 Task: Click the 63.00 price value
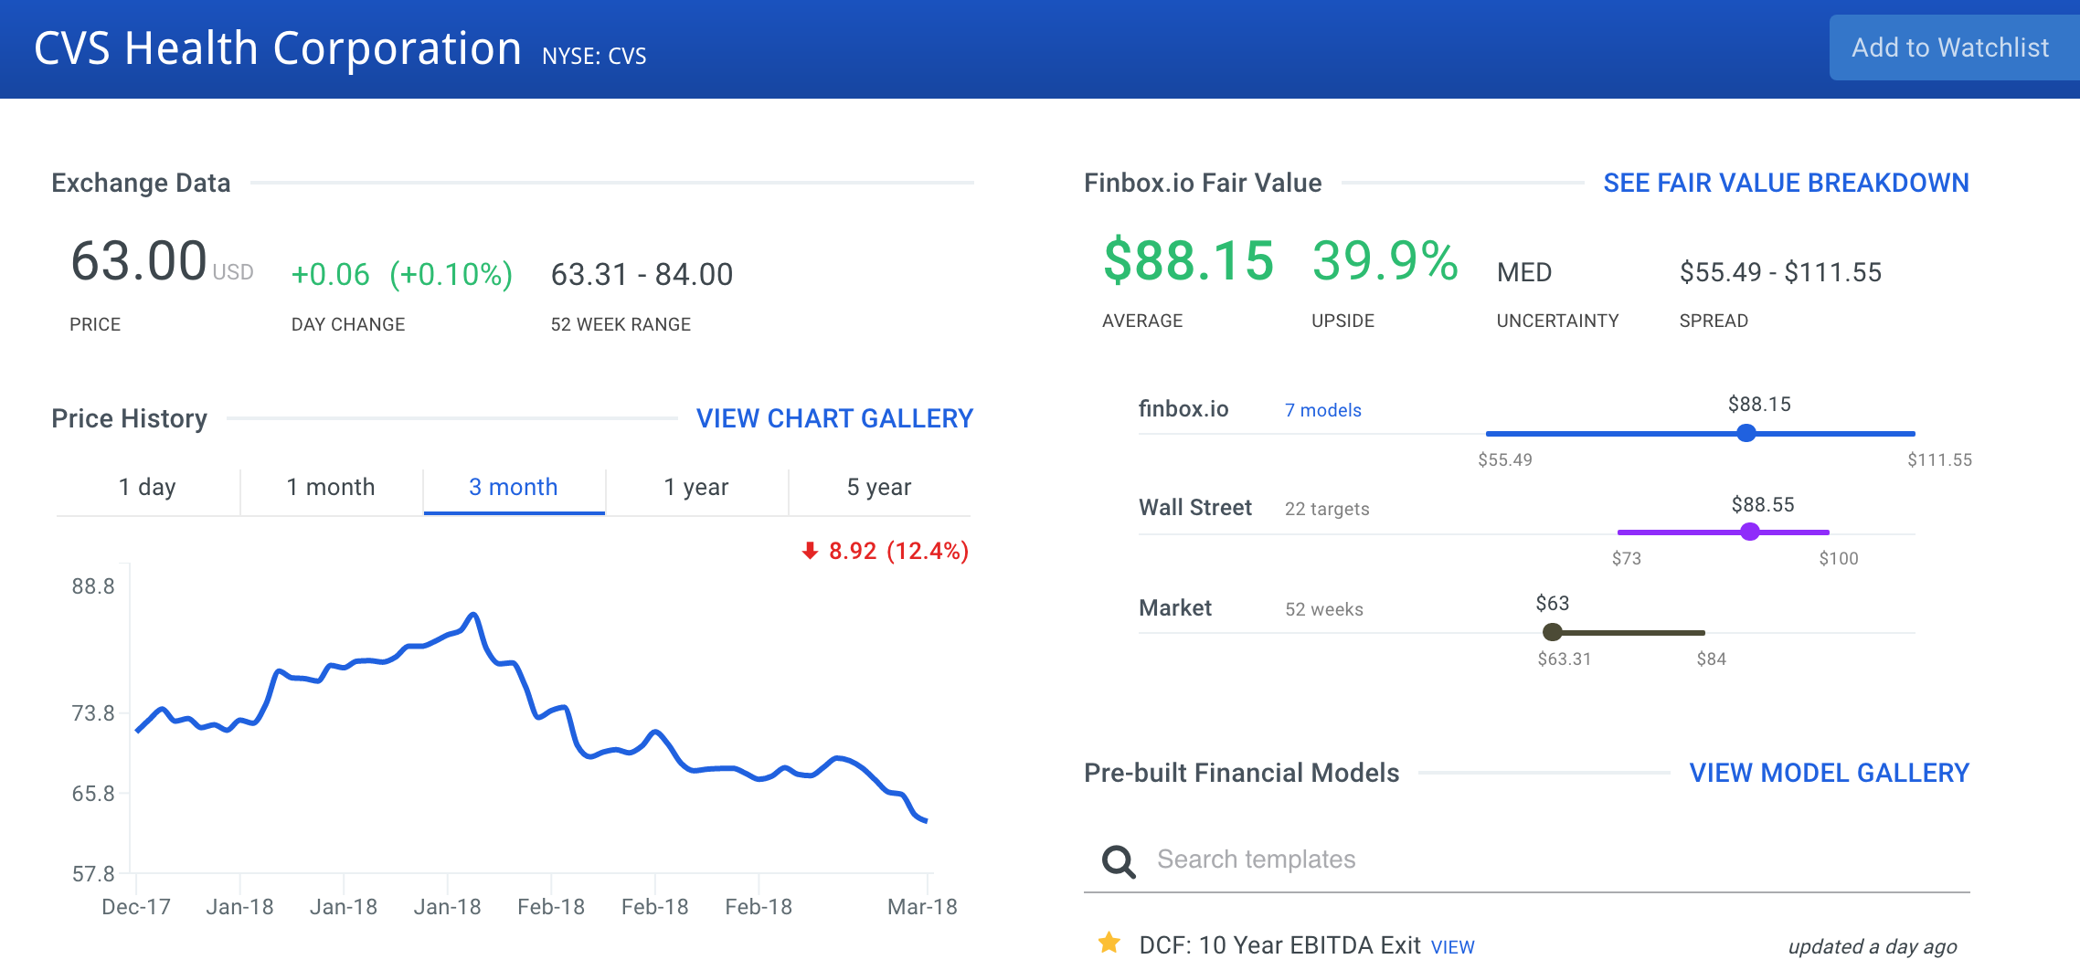(x=139, y=261)
